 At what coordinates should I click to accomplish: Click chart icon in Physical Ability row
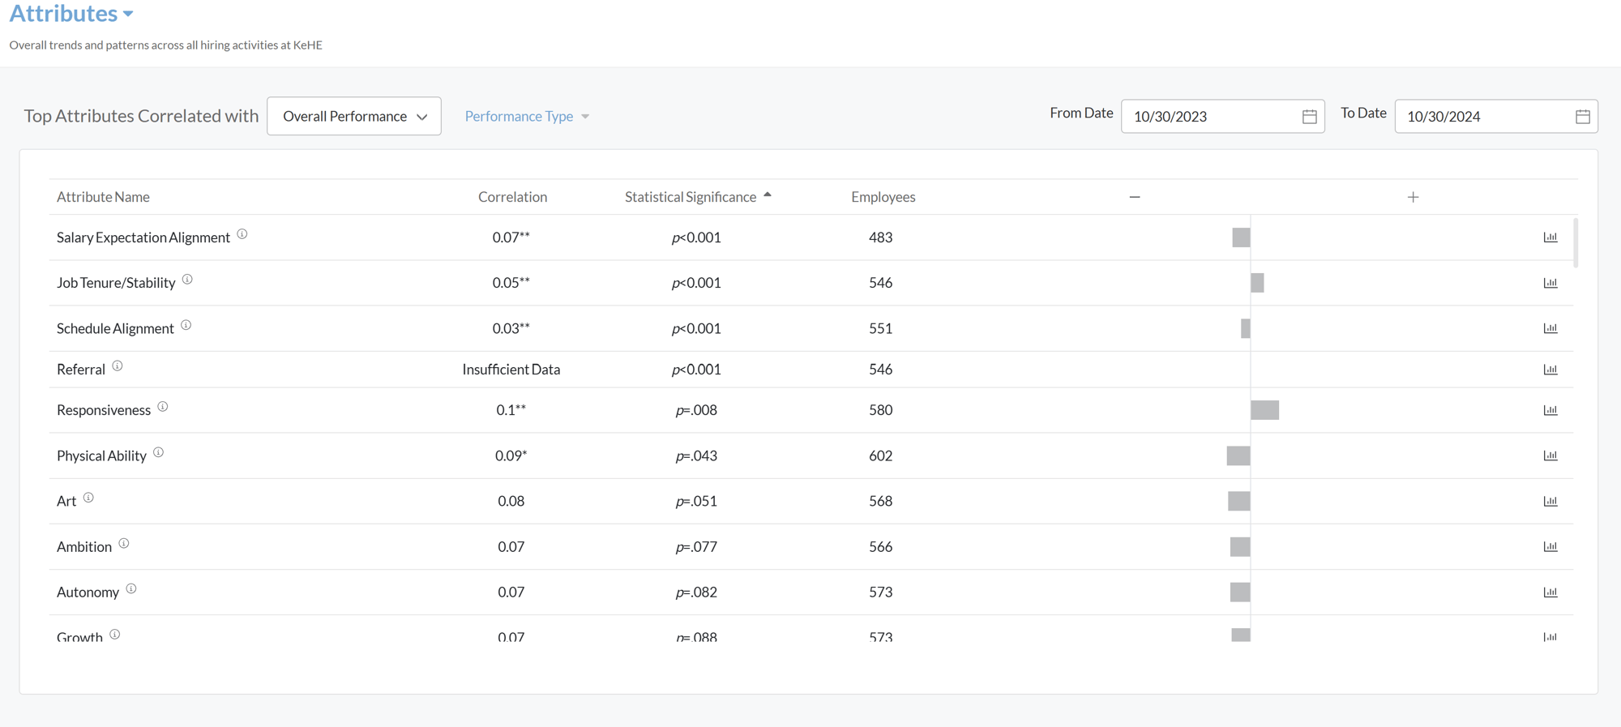pos(1550,455)
